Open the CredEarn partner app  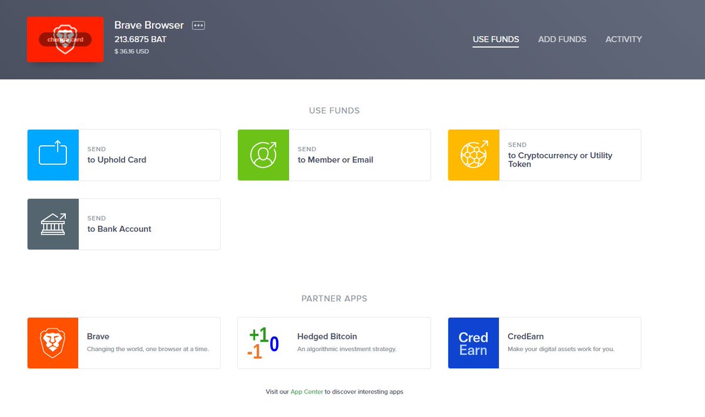545,343
